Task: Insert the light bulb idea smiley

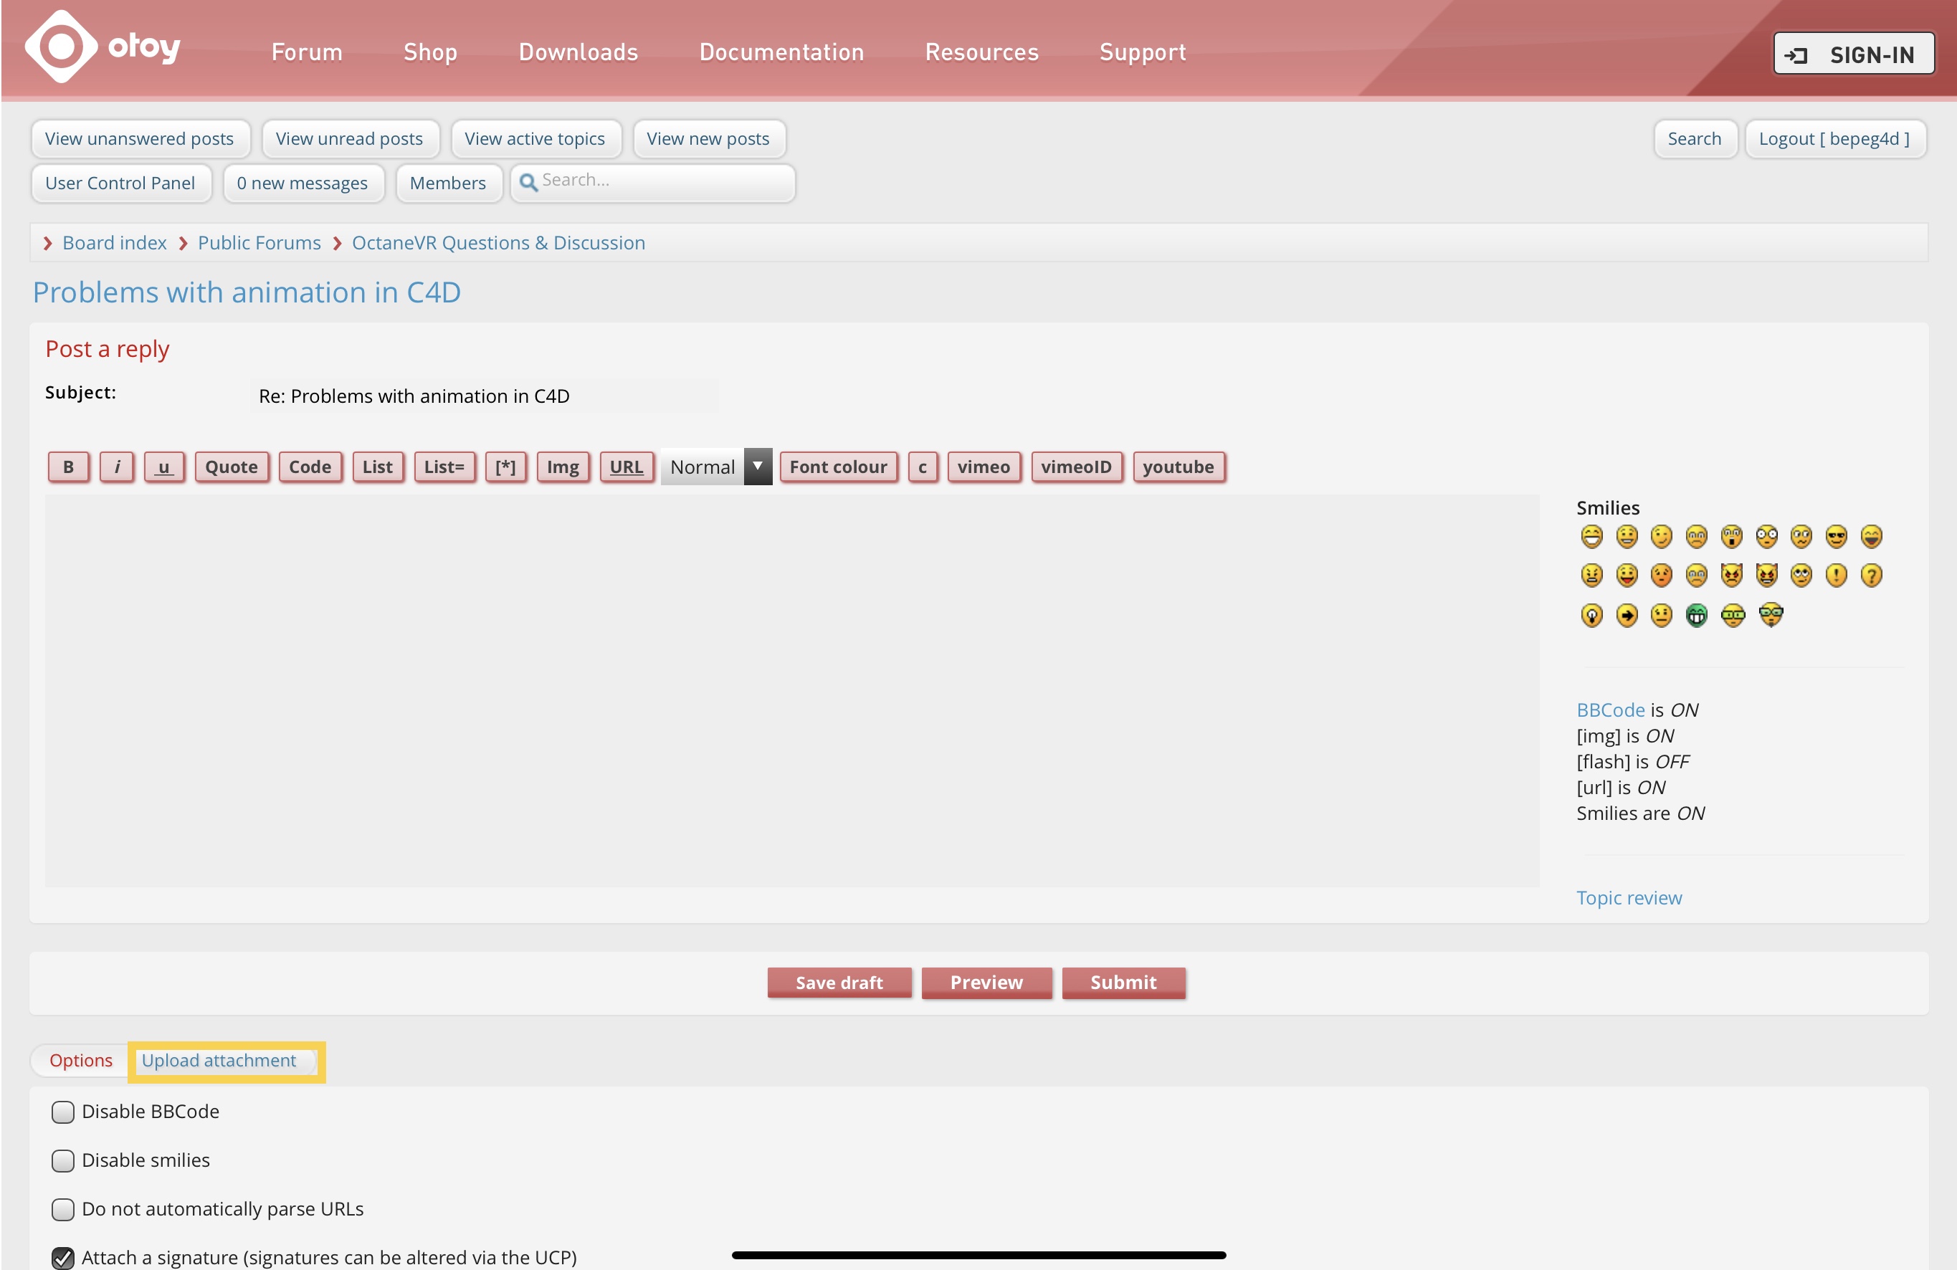Action: pyautogui.click(x=1591, y=615)
